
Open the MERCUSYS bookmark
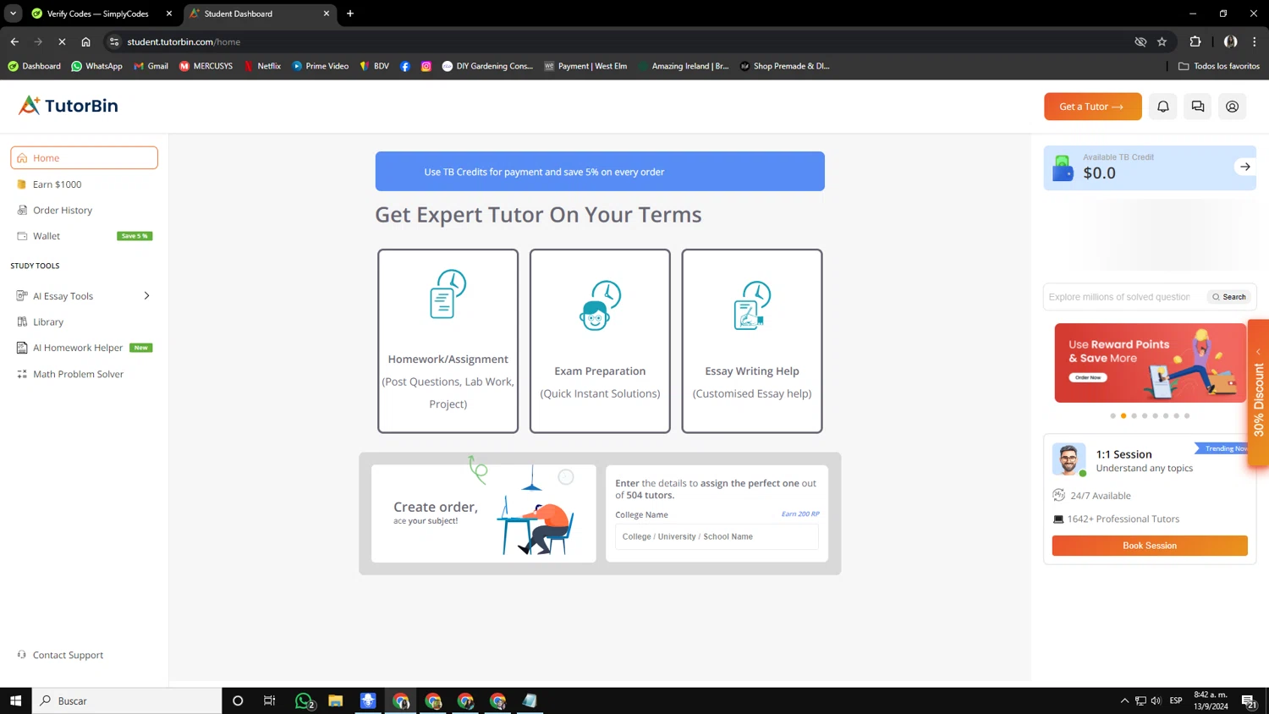coord(206,66)
